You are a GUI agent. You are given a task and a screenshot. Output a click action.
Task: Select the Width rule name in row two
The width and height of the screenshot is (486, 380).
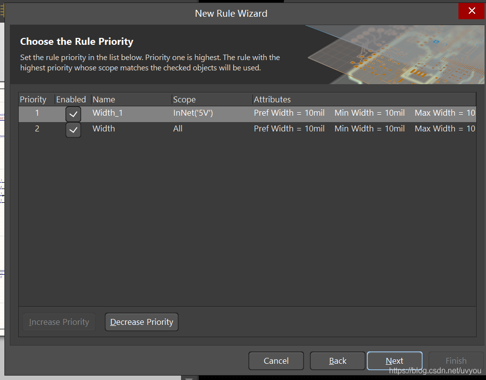click(104, 128)
